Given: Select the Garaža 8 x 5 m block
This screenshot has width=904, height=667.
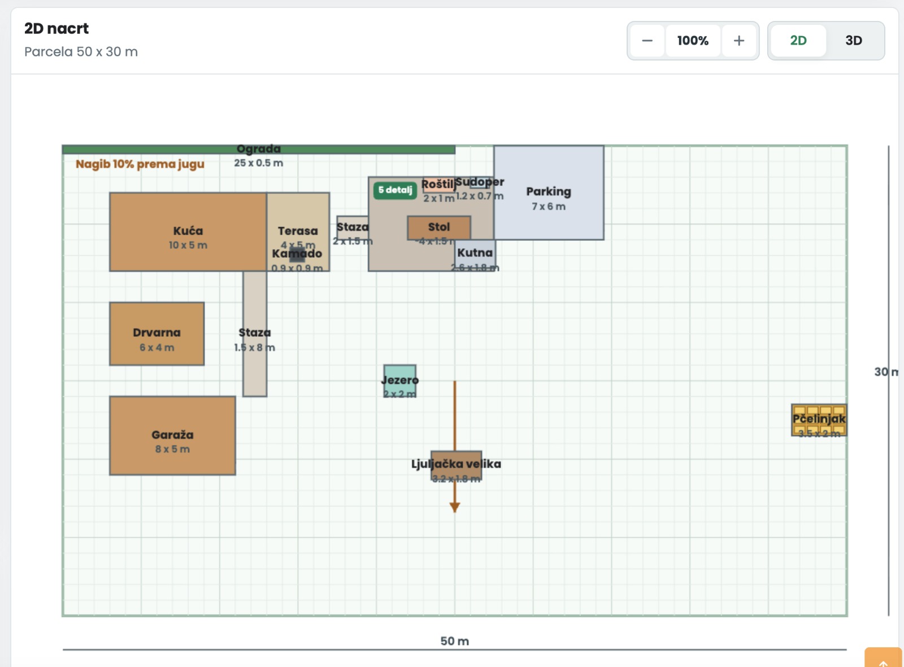Looking at the screenshot, I should [172, 435].
